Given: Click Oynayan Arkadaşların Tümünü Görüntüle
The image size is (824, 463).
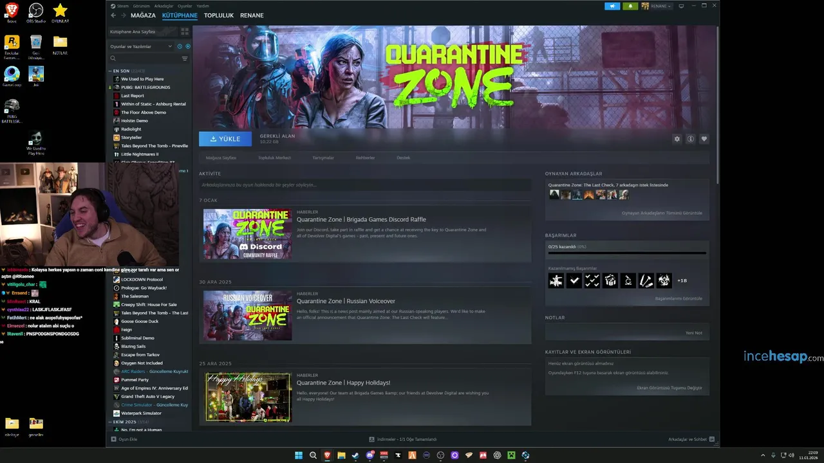Looking at the screenshot, I should tap(662, 213).
